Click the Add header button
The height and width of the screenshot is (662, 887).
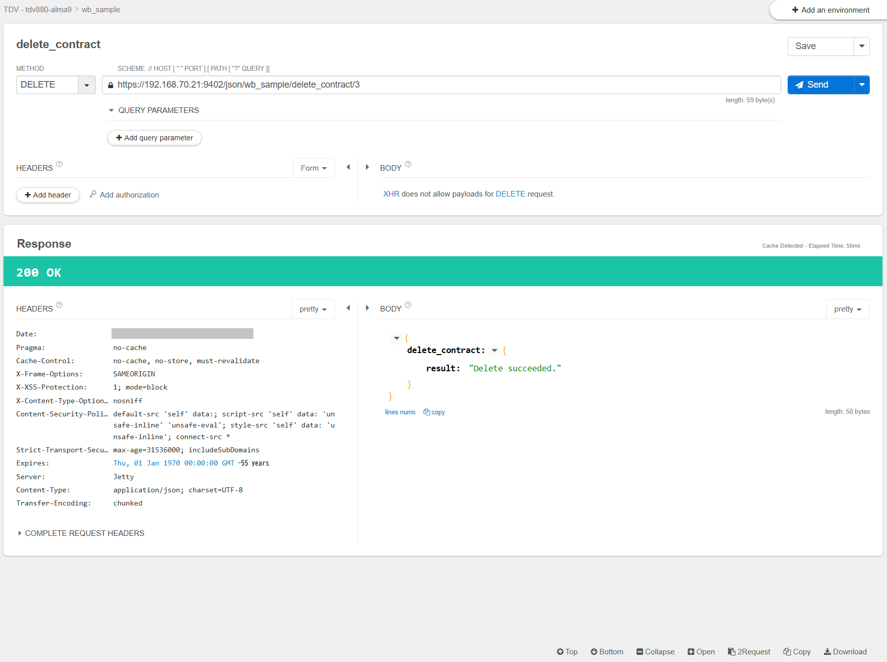48,195
